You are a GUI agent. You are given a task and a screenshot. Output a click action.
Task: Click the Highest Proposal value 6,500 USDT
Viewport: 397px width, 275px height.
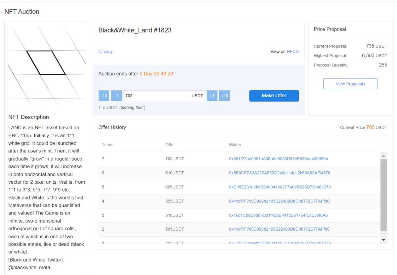point(375,56)
